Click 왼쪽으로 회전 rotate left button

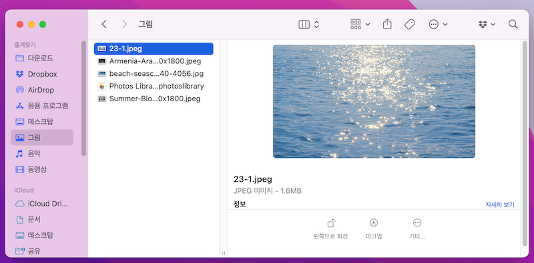coord(330,229)
